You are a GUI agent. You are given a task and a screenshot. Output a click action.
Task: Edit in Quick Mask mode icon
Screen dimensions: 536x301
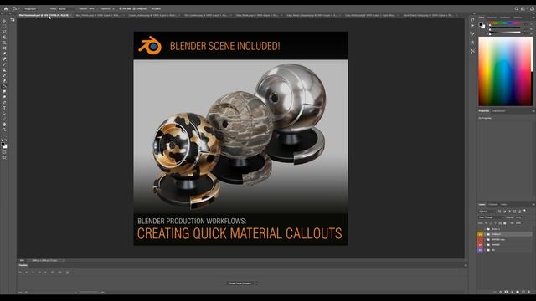point(4,152)
